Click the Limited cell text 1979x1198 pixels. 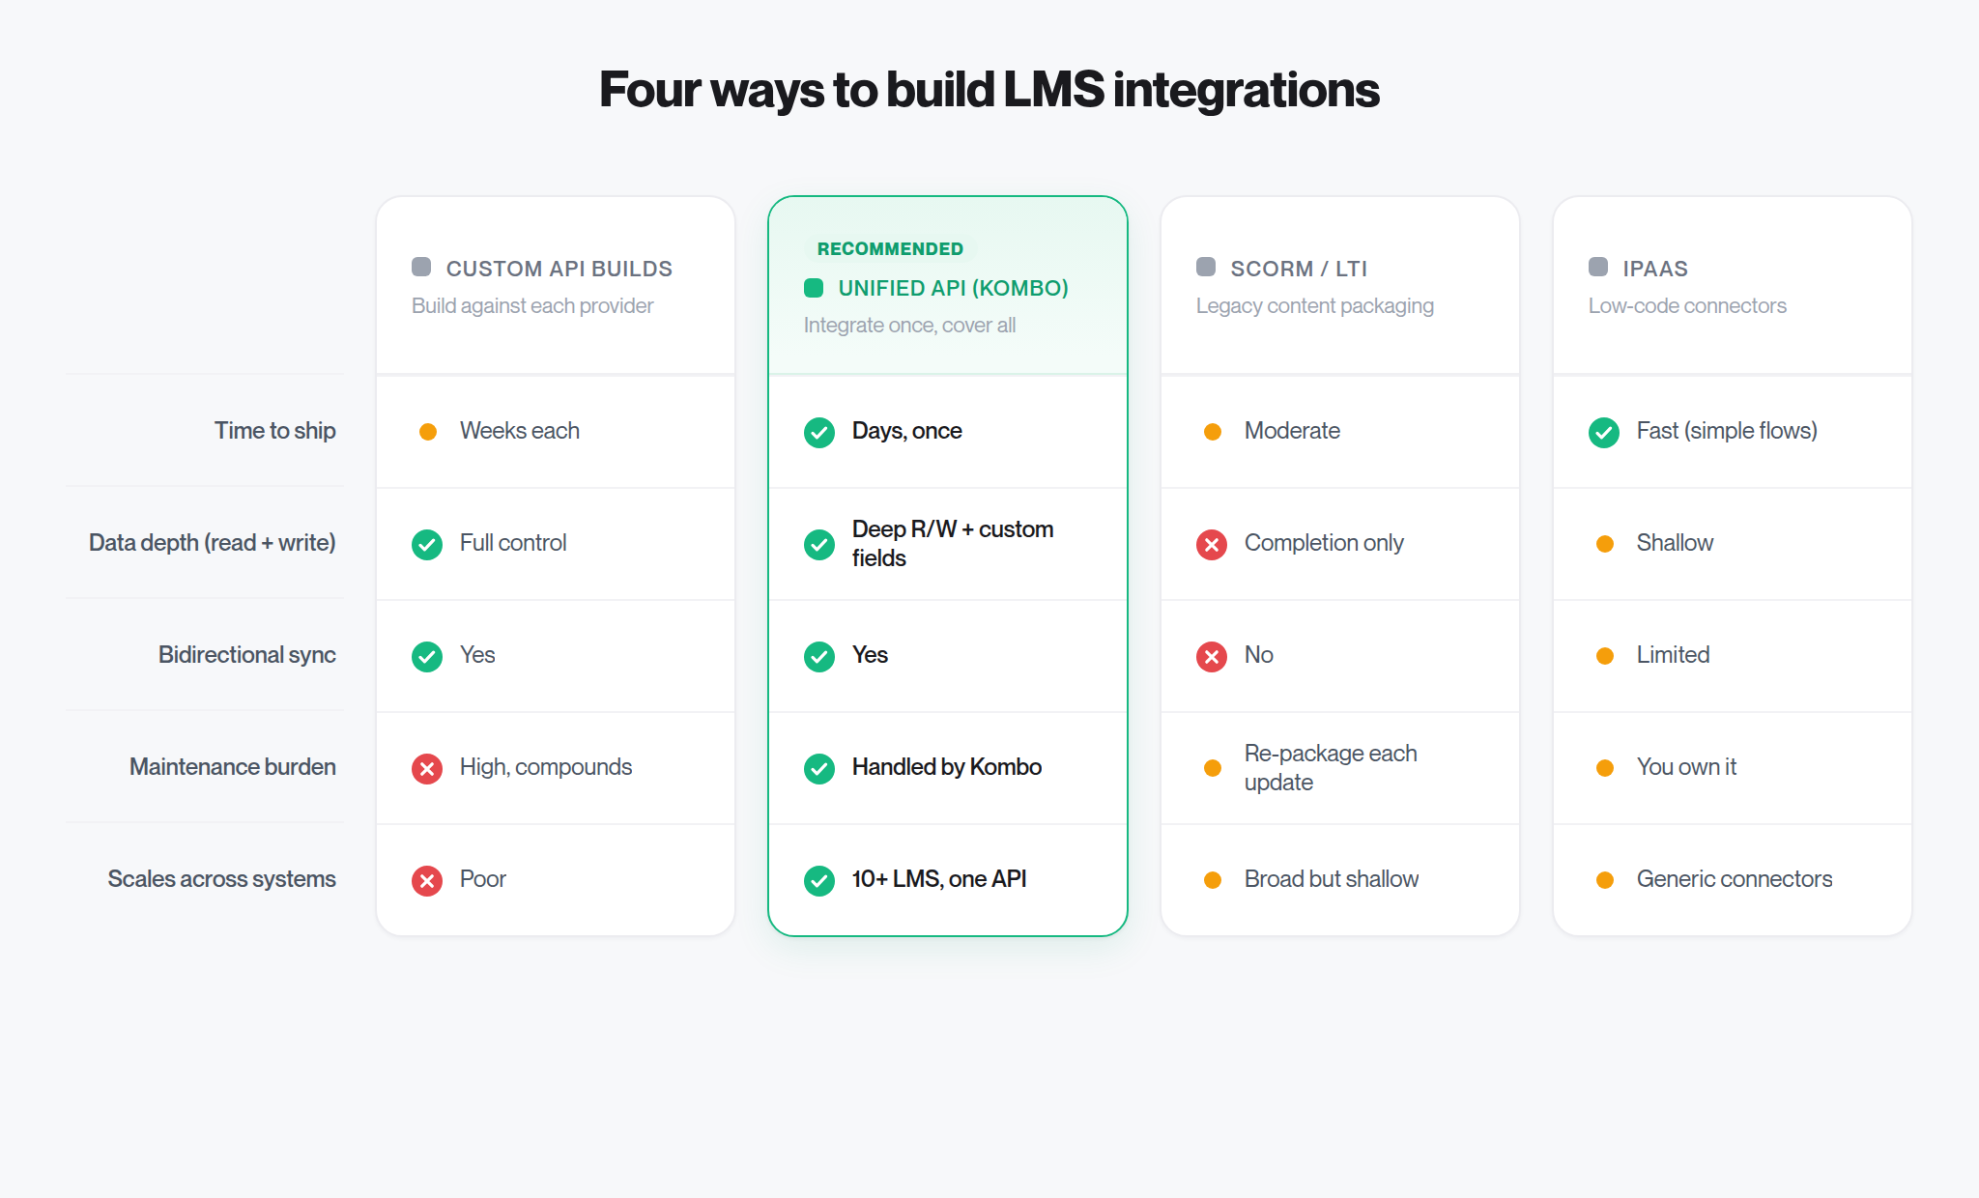click(1673, 655)
